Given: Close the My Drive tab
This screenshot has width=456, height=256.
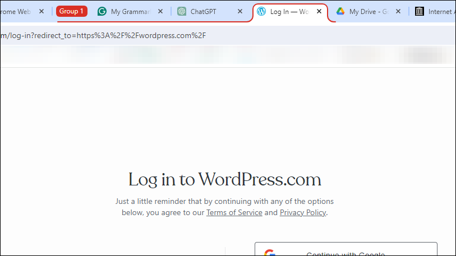Looking at the screenshot, I should pos(398,11).
